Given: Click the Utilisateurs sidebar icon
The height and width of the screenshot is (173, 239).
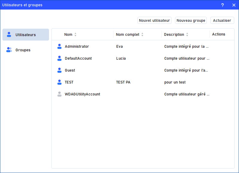Looking at the screenshot, I should coord(9,35).
